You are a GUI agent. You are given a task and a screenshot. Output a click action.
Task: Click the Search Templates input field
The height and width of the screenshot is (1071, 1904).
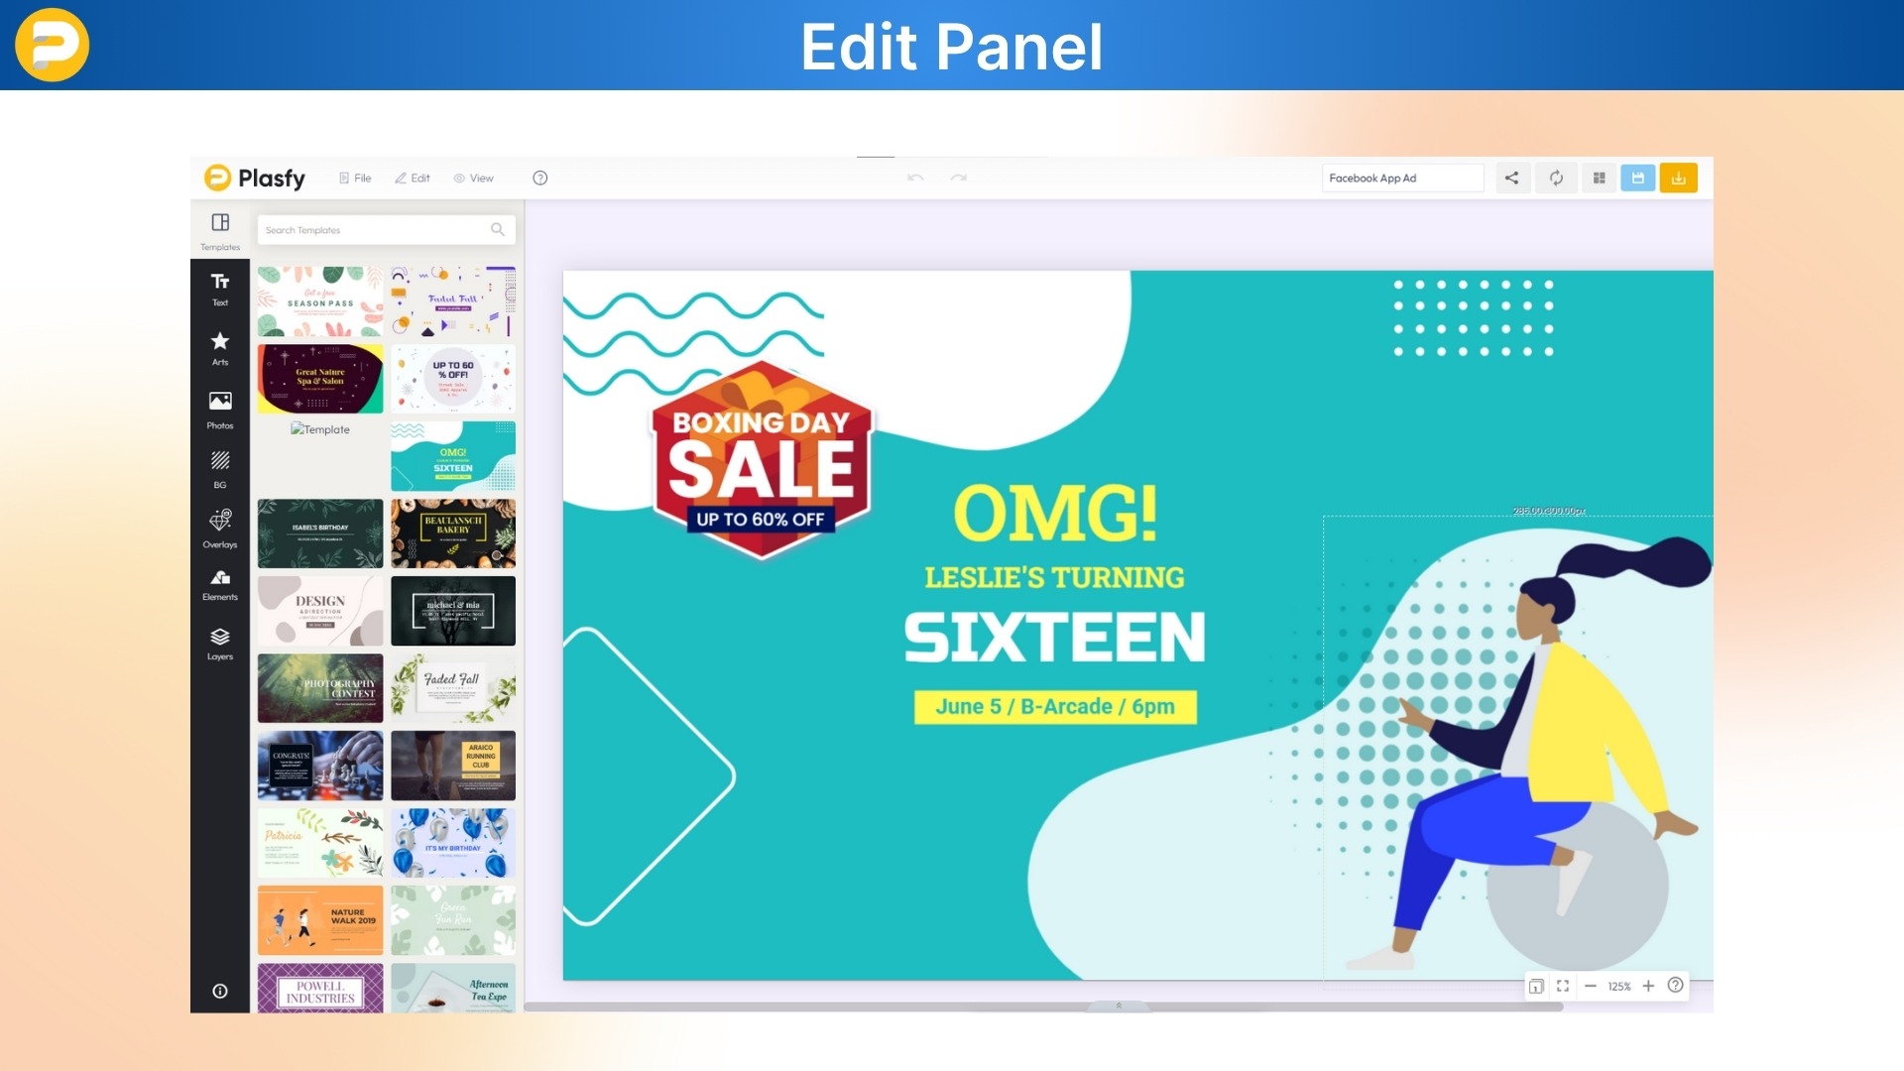(x=377, y=229)
